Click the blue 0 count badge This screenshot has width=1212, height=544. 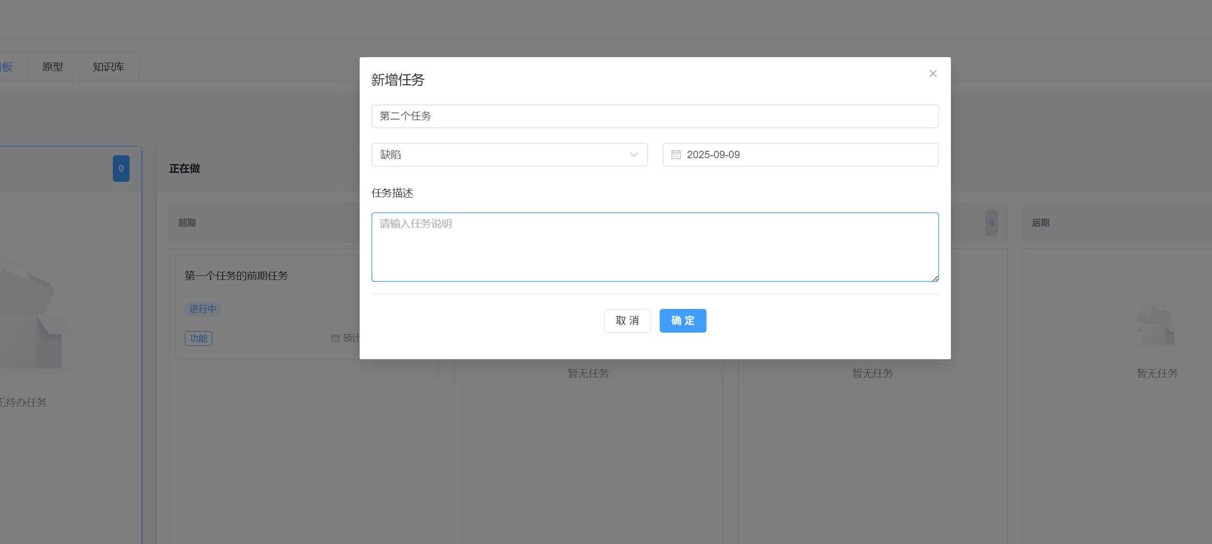121,169
